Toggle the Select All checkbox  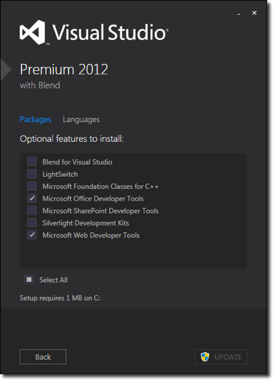coord(29,280)
